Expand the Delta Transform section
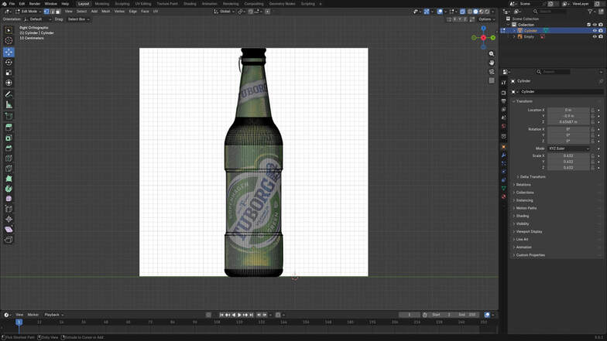 tap(532, 177)
